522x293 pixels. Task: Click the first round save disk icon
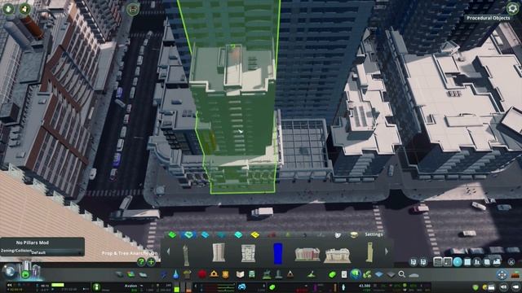click(414, 262)
